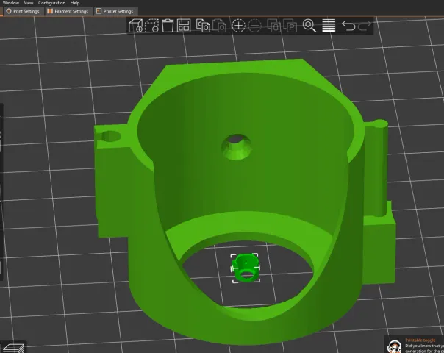Screen dimensions: 444x353
Task: Open the Configuration menu
Action: (x=52, y=3)
